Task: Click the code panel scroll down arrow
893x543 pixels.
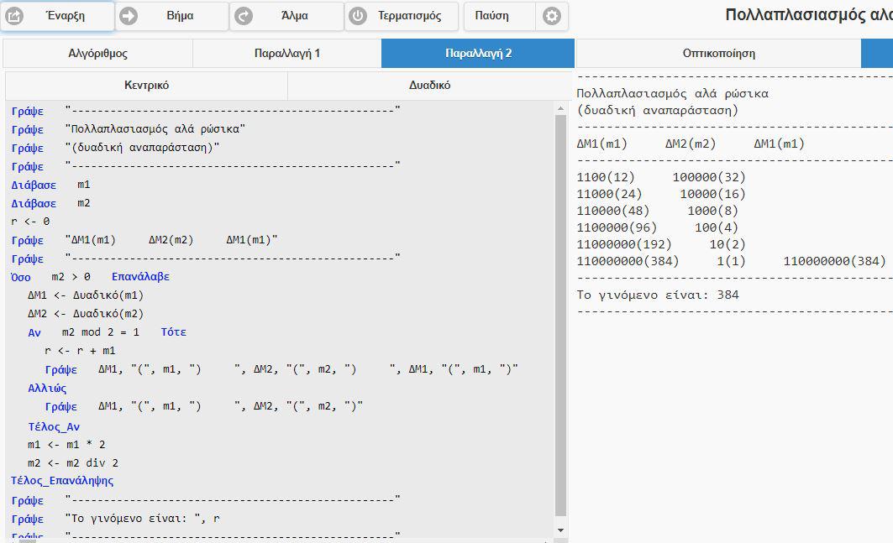Action: [x=560, y=530]
